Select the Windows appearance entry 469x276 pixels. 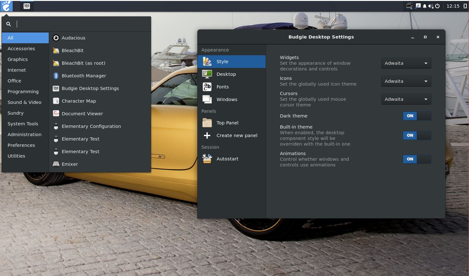pos(227,99)
